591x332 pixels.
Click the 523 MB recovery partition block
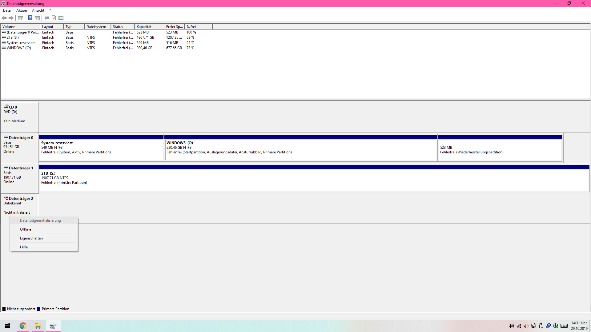click(x=500, y=150)
